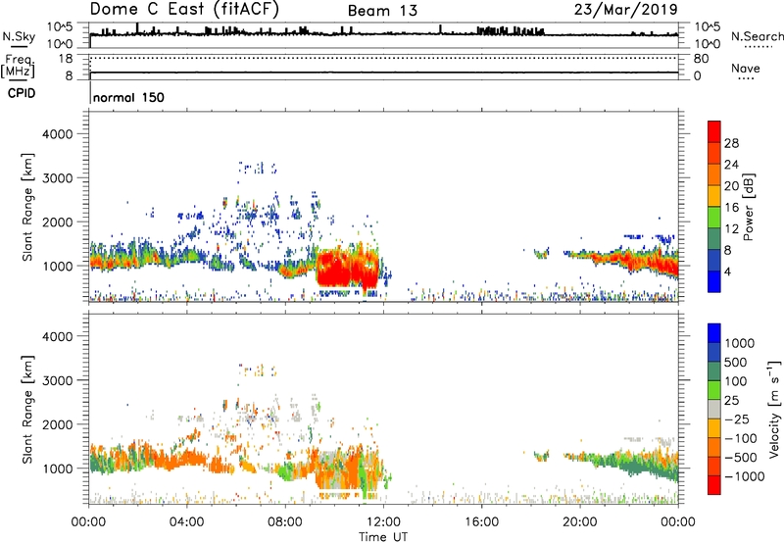
Task: Click the 'normal 150' CPID text
Action: [128, 97]
